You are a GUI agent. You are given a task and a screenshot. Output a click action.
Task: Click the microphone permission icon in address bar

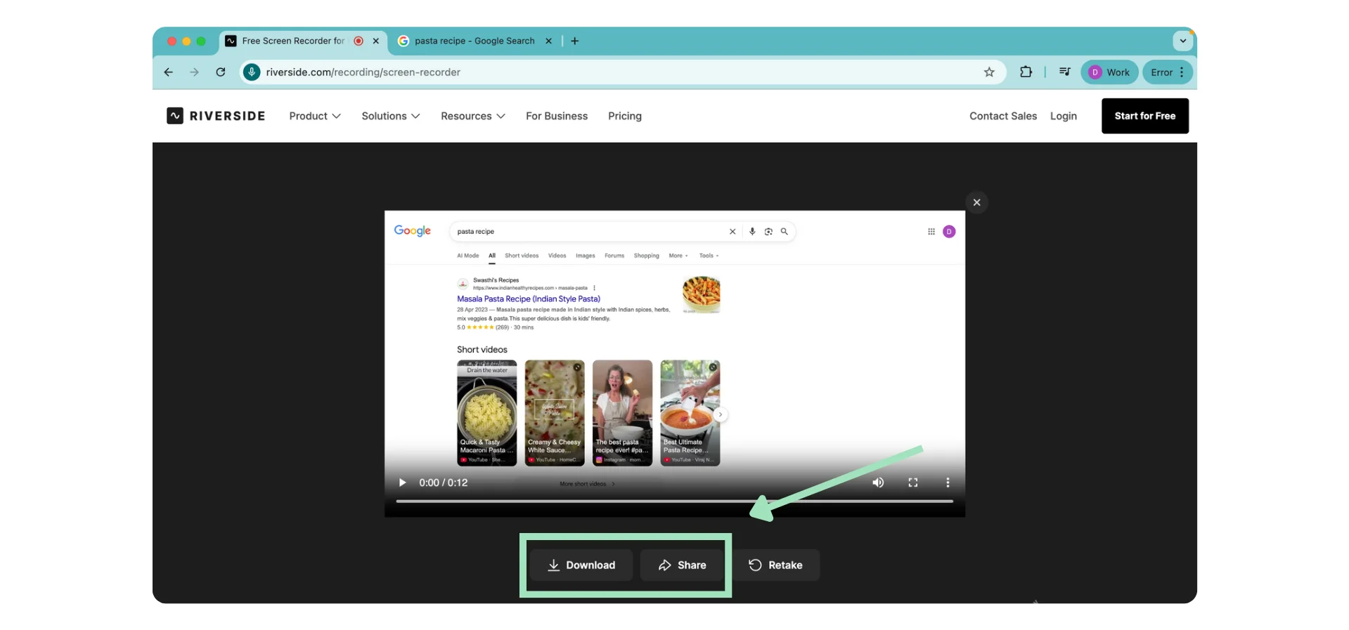point(252,72)
